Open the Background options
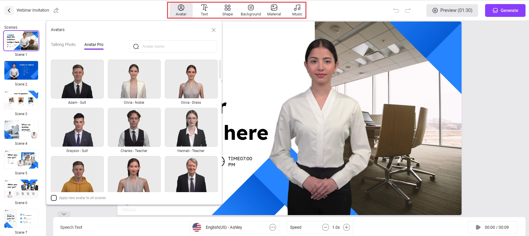Screen dimensions: 529x236 (251, 10)
